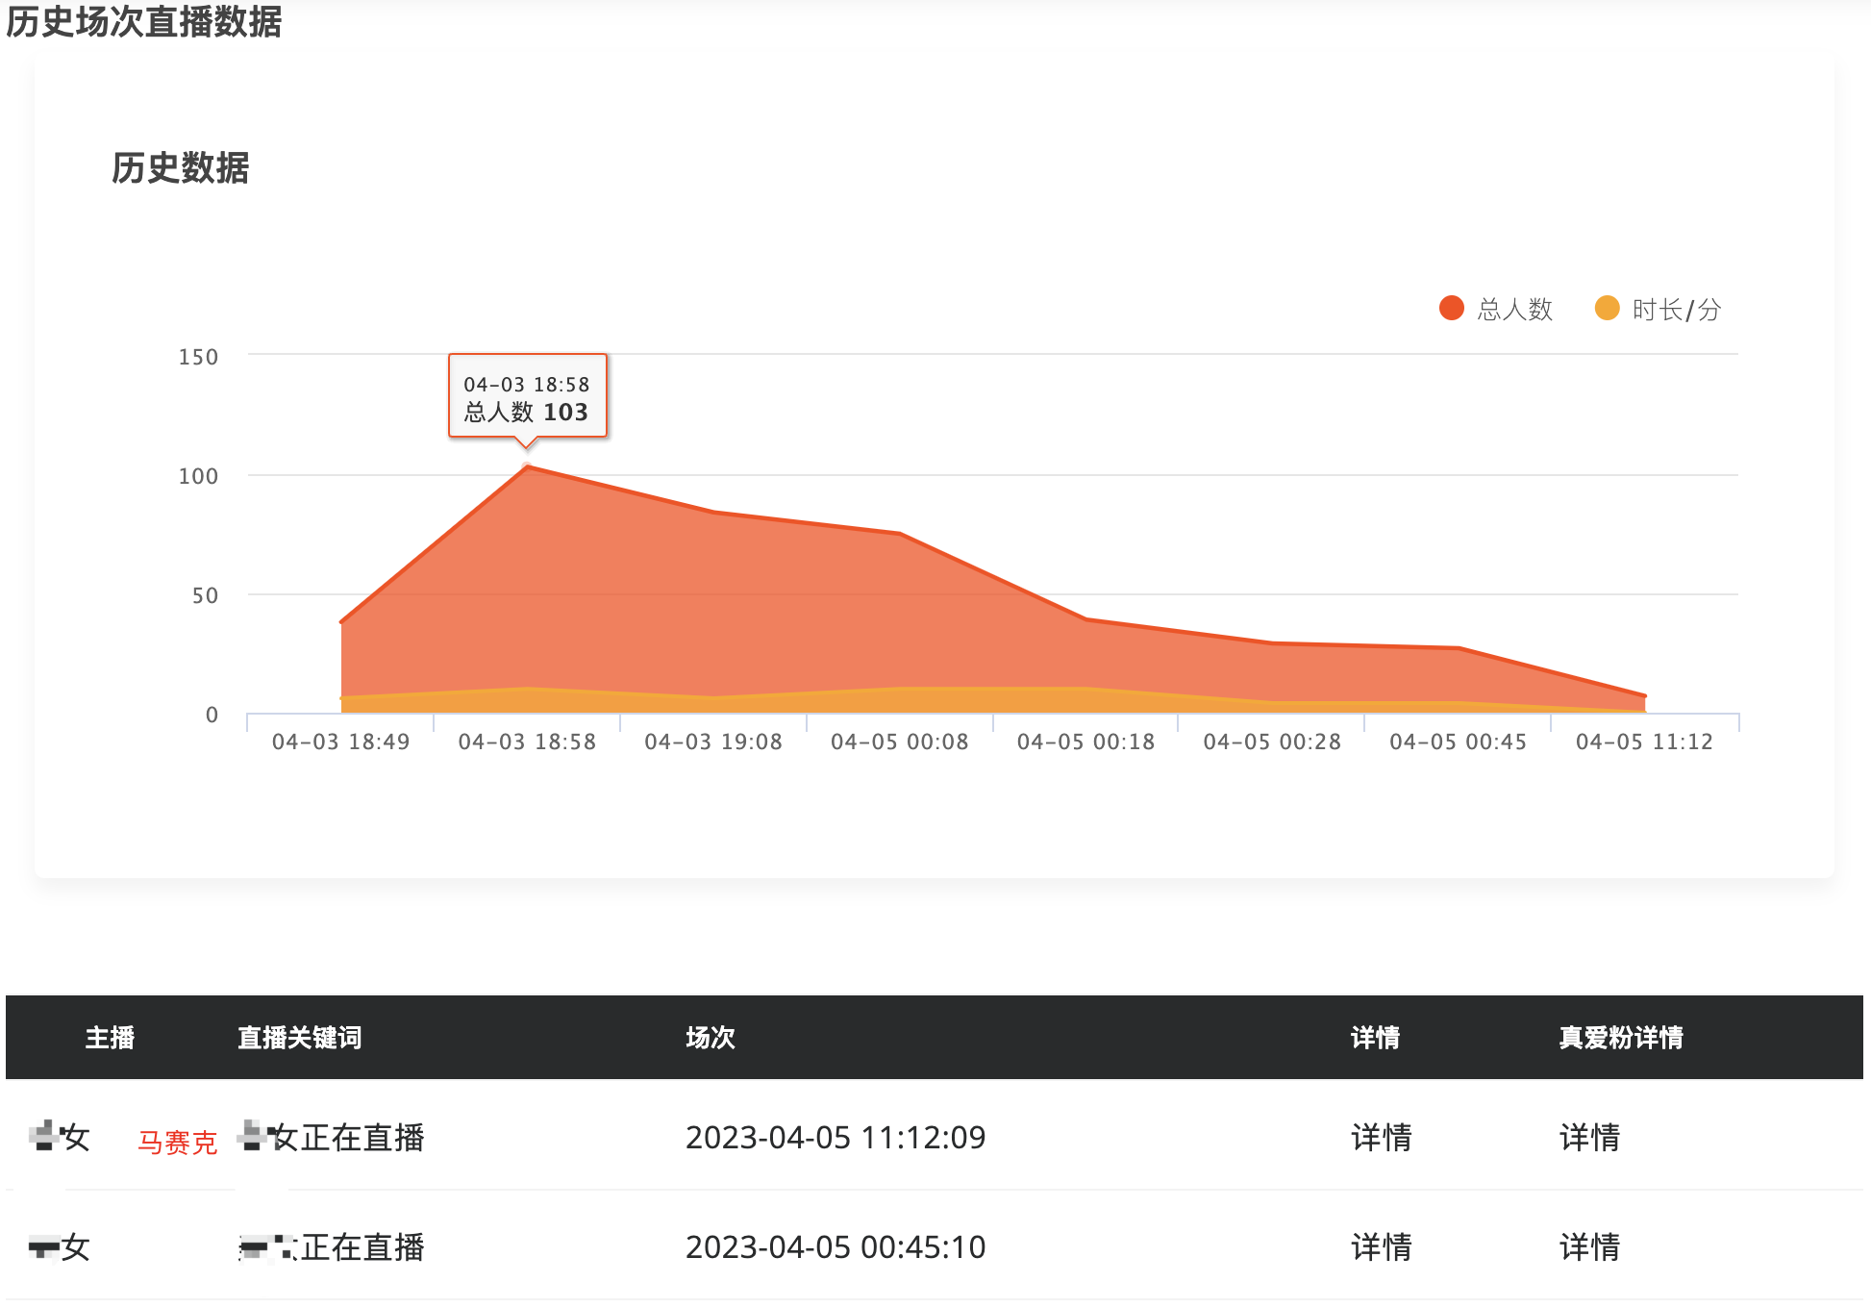Click the 总人数 legend label
1871x1308 pixels.
[1515, 310]
